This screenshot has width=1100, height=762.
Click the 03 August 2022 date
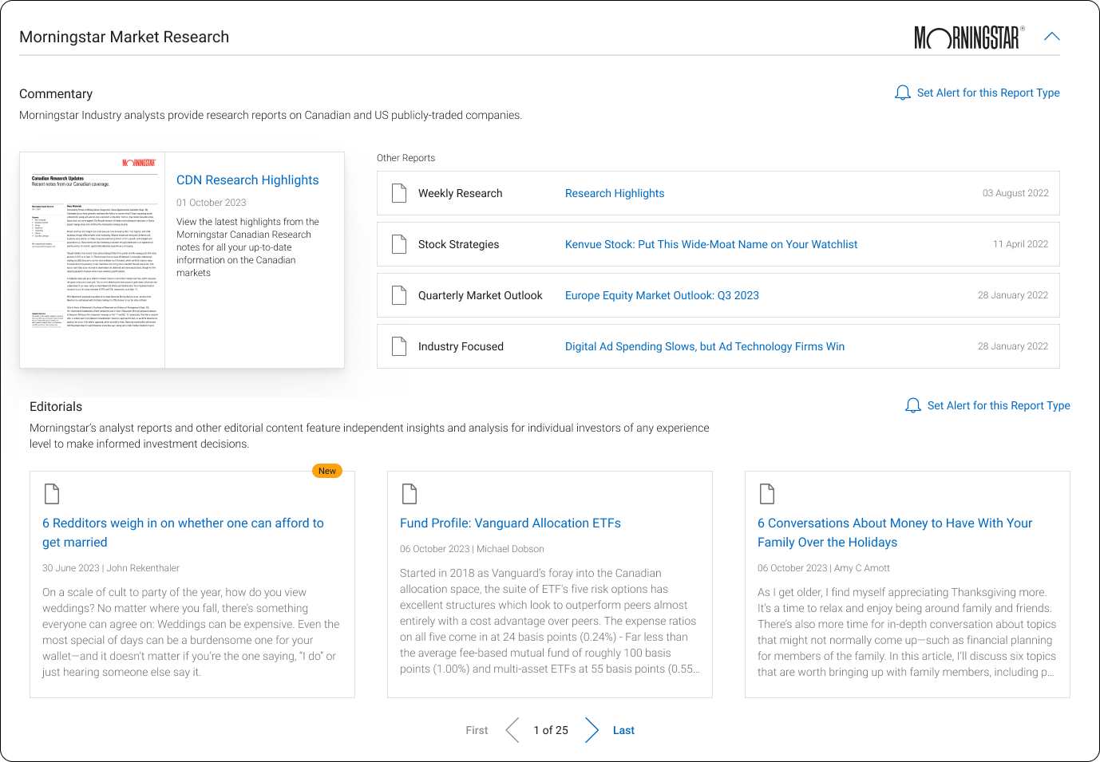pyautogui.click(x=1015, y=193)
